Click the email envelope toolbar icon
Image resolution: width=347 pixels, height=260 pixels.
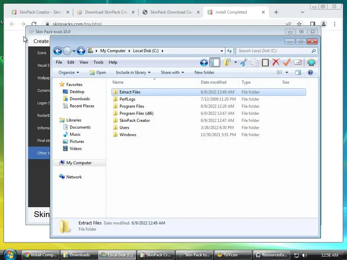(x=298, y=62)
